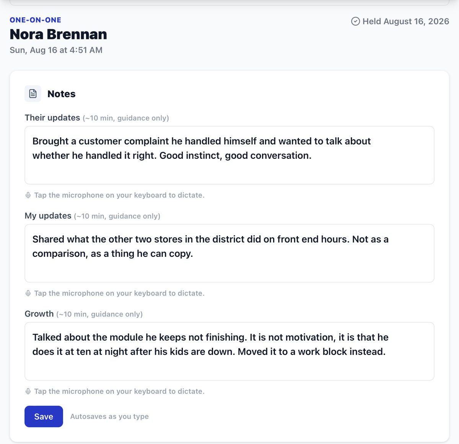Click dictate hint below My updates
The image size is (459, 444).
(119, 293)
